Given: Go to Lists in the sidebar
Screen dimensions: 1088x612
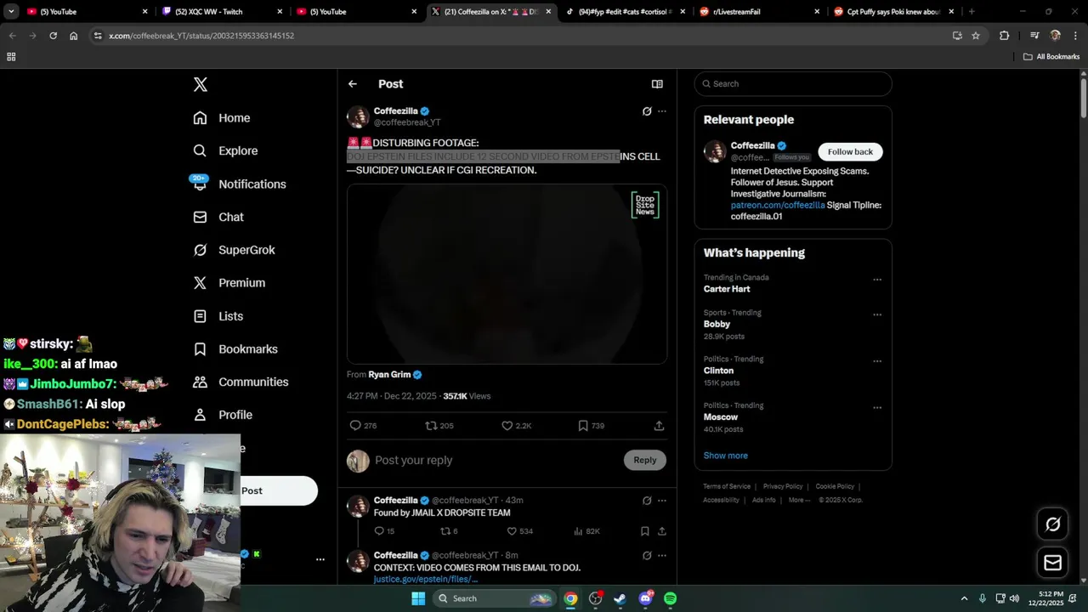Looking at the screenshot, I should tap(218, 316).
